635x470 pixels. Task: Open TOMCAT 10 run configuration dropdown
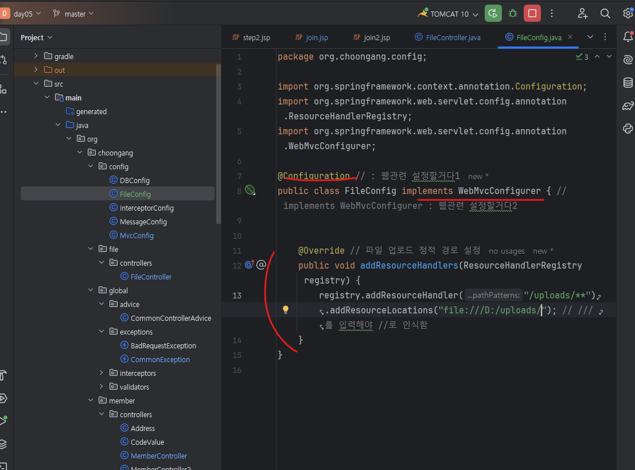448,14
